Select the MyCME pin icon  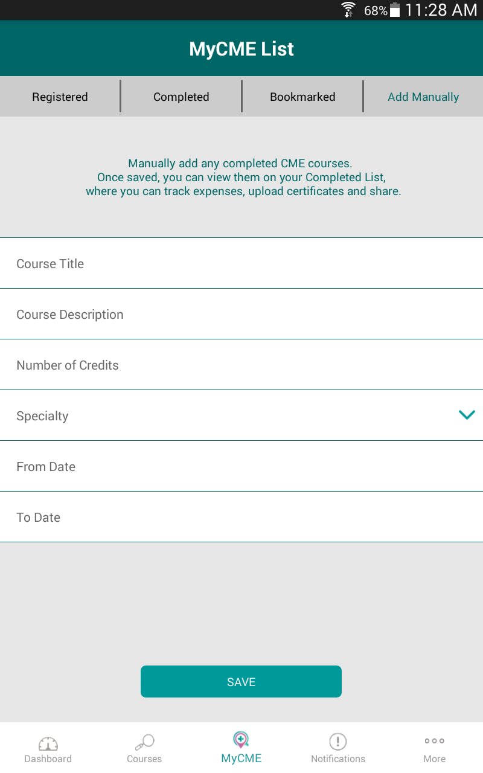pyautogui.click(x=241, y=740)
